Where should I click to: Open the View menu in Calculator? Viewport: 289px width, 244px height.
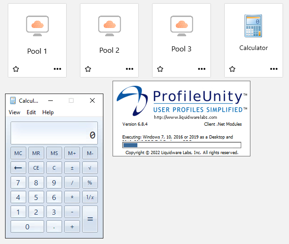pyautogui.click(x=14, y=112)
